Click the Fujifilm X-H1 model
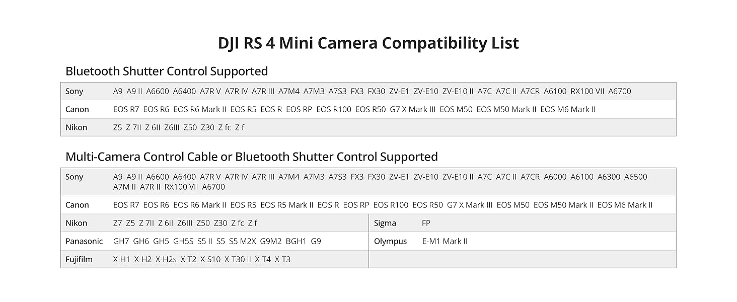This screenshot has width=737, height=302. pos(121,259)
